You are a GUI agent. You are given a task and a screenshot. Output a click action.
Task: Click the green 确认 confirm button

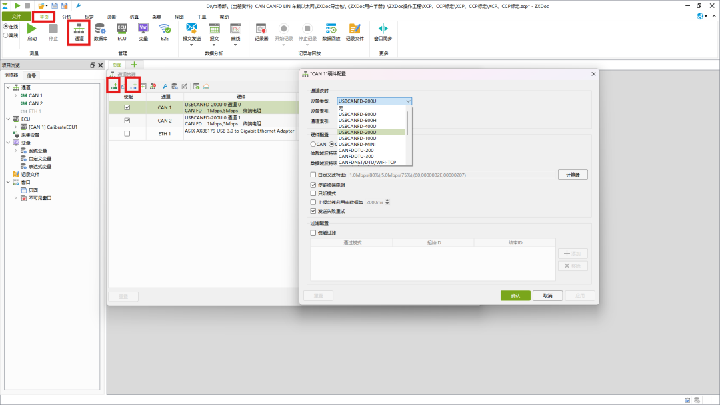515,296
